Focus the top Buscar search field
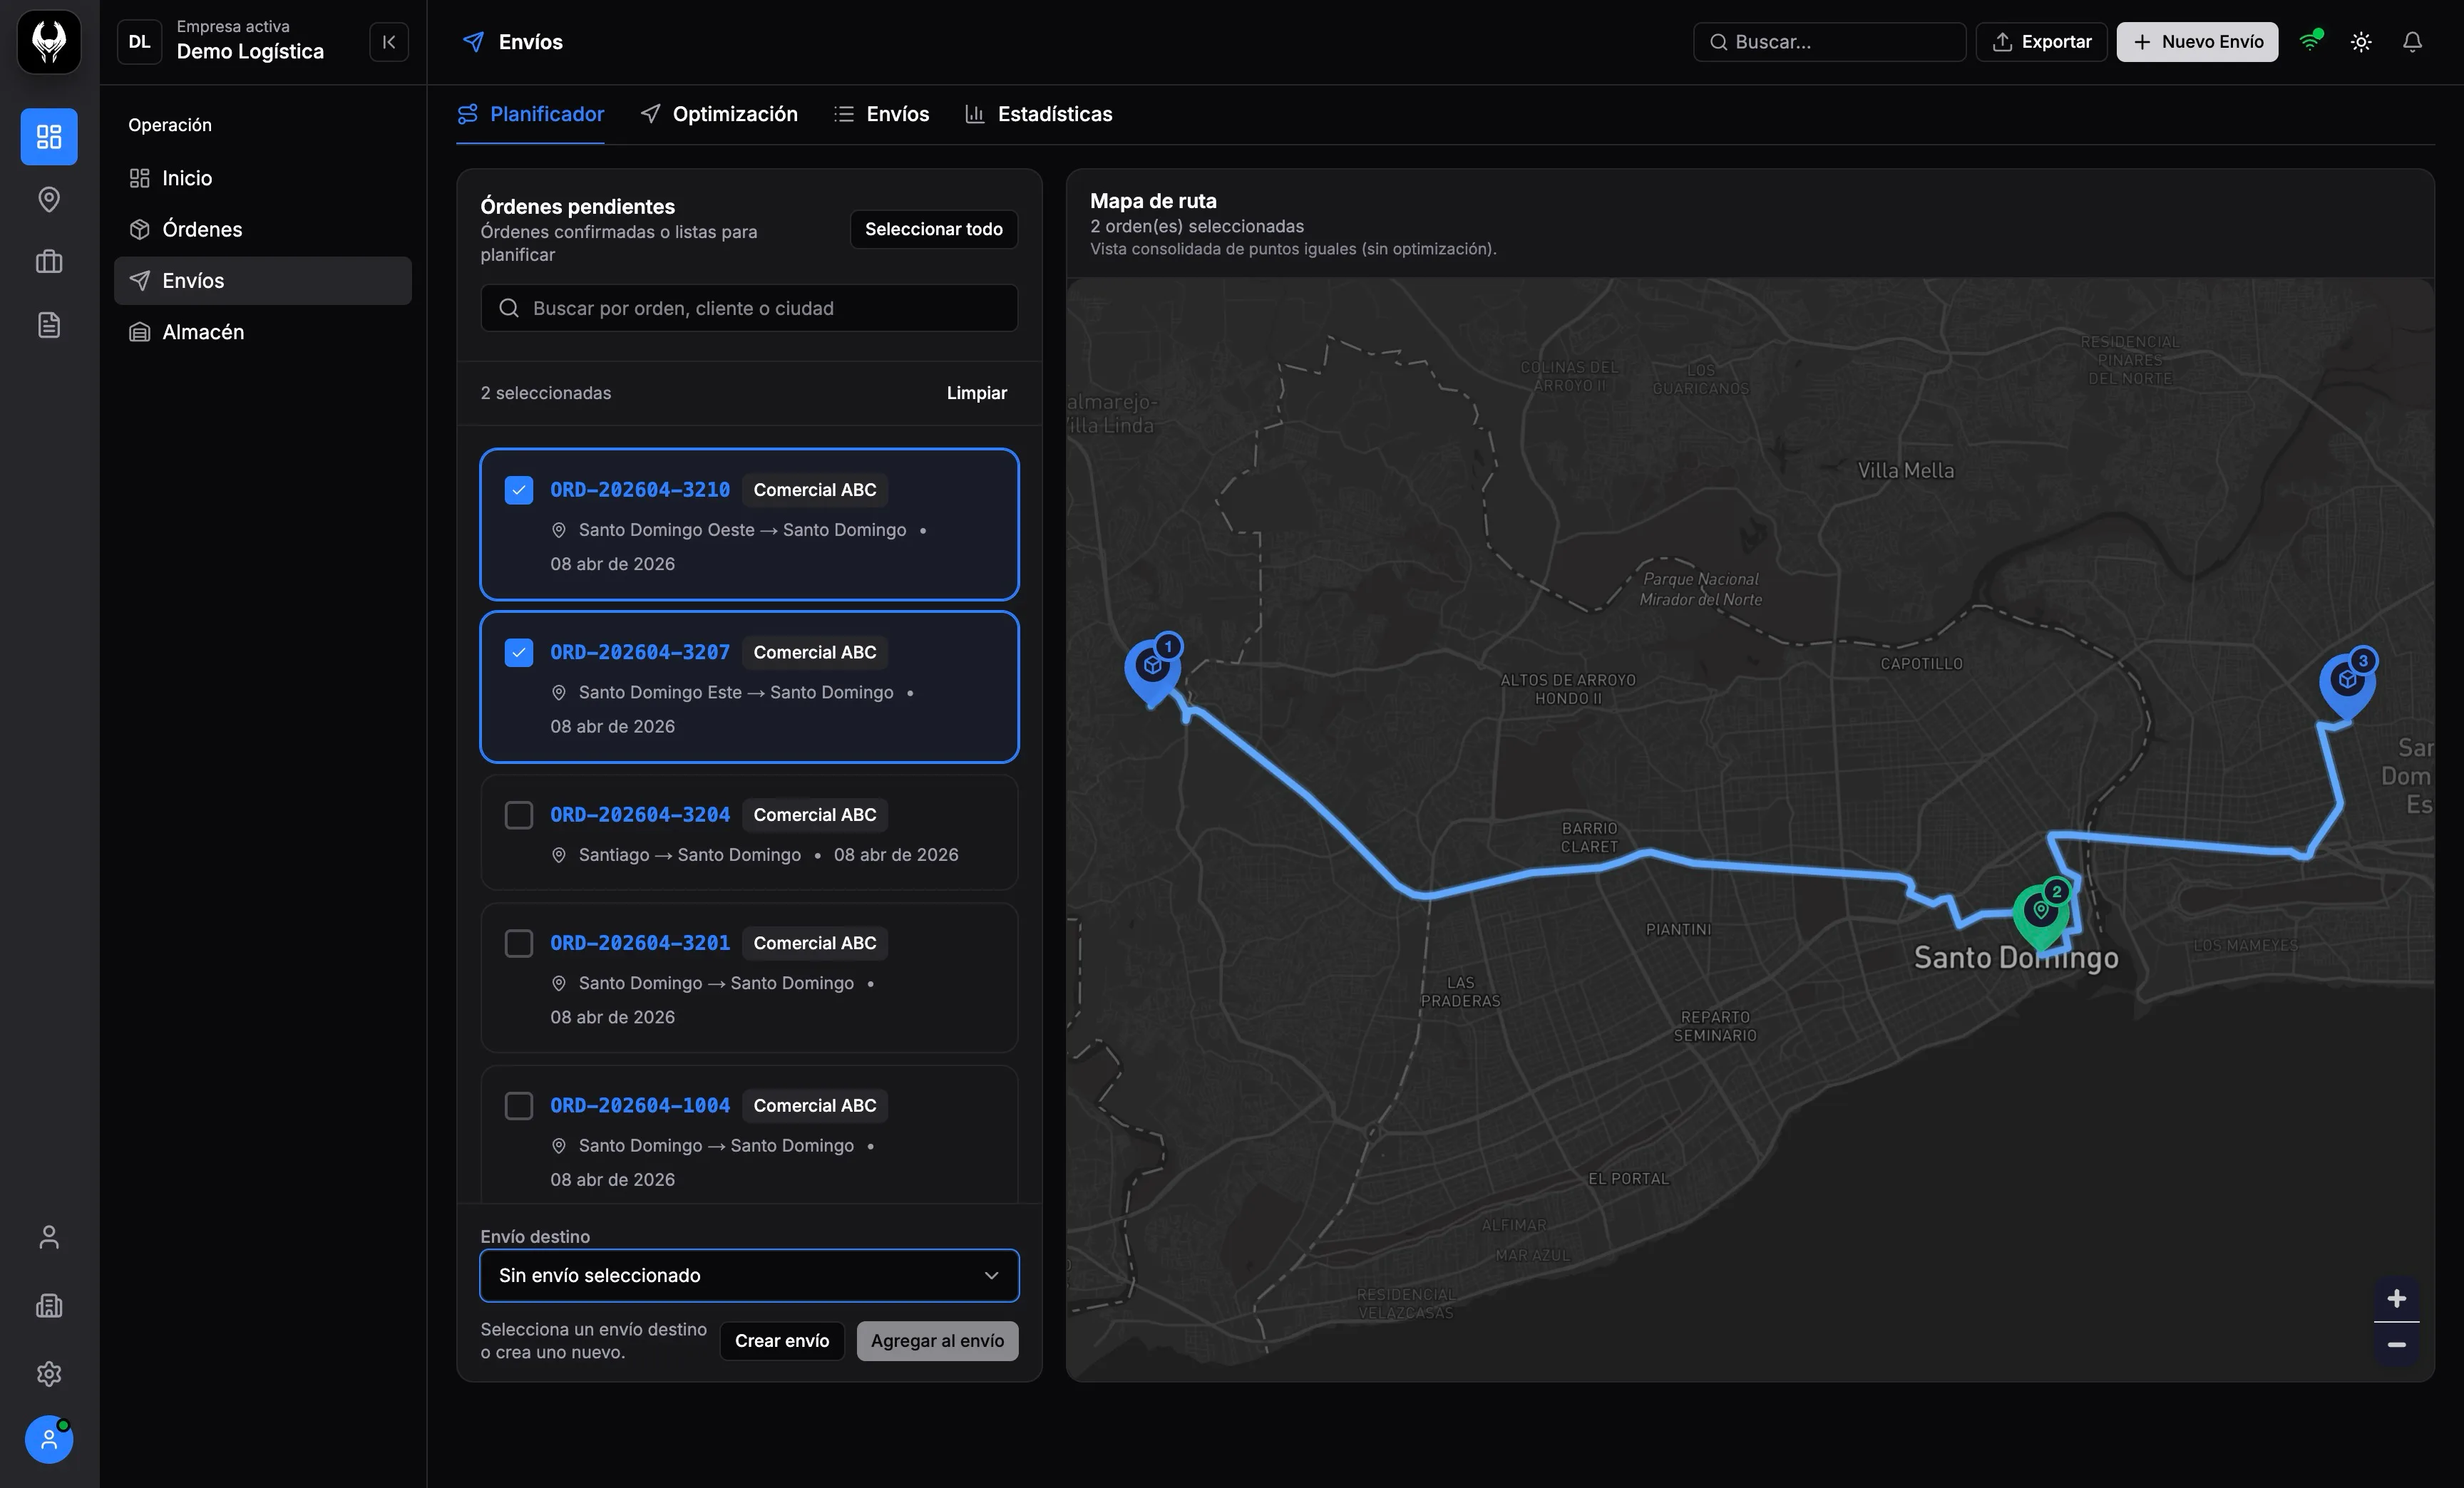2464x1488 pixels. tap(1829, 42)
